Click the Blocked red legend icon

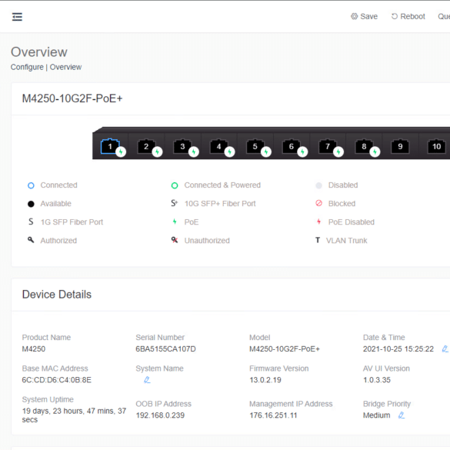click(318, 203)
